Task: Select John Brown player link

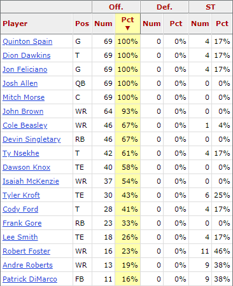Action: click(23, 111)
